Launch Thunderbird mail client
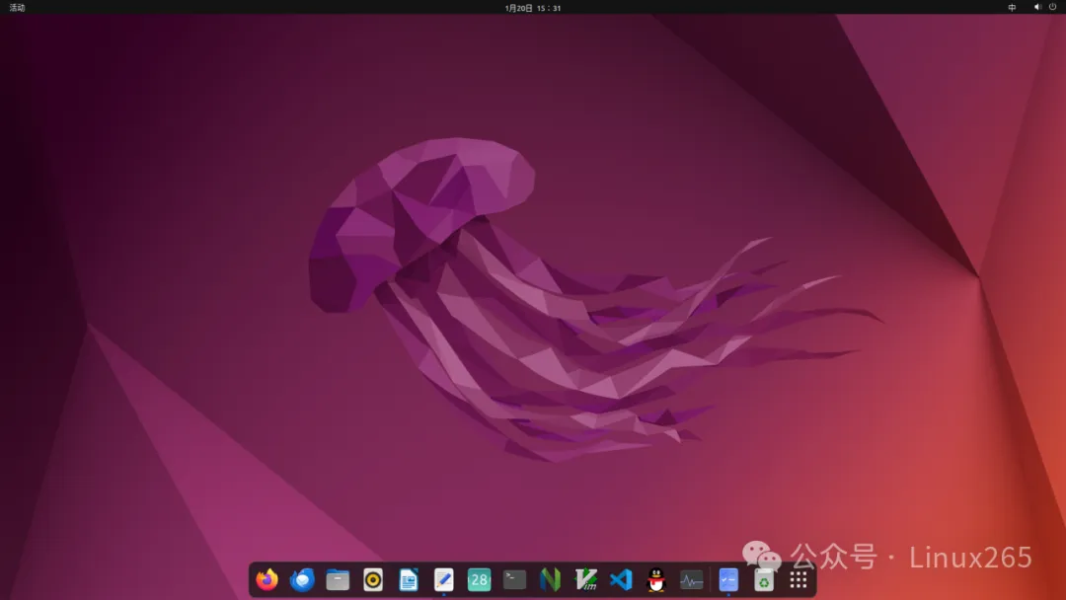The height and width of the screenshot is (600, 1066). tap(303, 579)
